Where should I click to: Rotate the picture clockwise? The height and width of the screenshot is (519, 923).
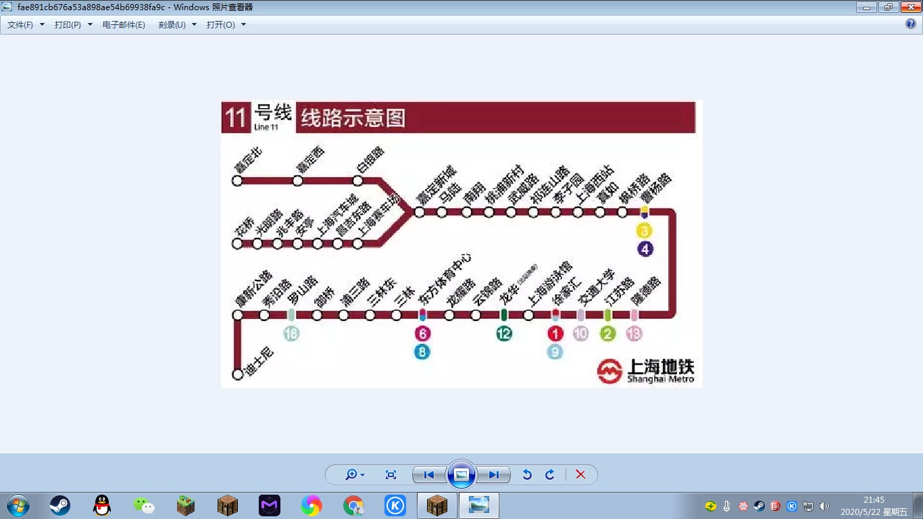pos(549,475)
